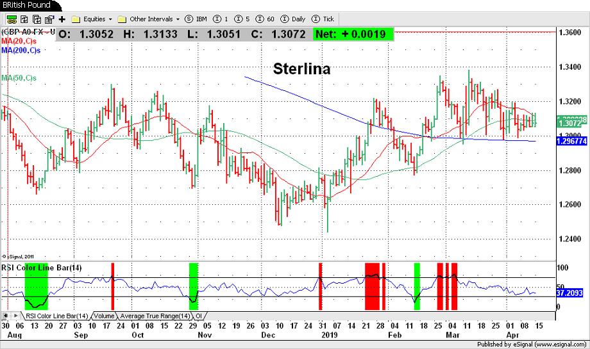Click the low value 1.3051
This screenshot has width=590, height=349.
point(224,34)
